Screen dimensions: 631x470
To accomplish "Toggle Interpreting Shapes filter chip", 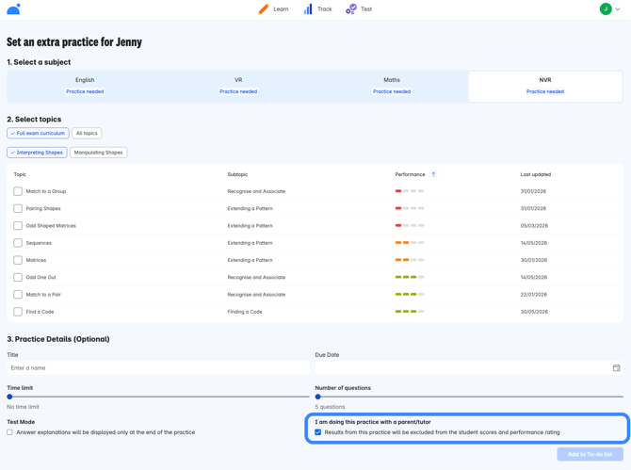I will (37, 153).
